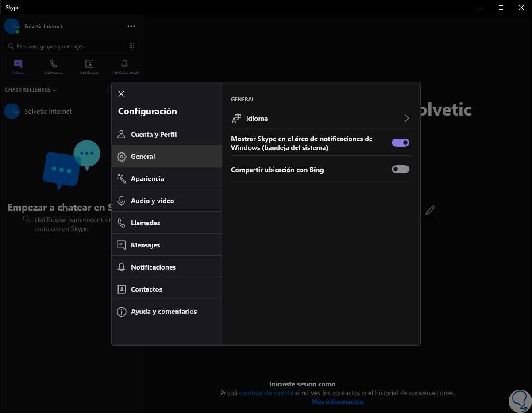The height and width of the screenshot is (413, 532).
Task: Open Mensajes settings section
Action: pyautogui.click(x=166, y=245)
